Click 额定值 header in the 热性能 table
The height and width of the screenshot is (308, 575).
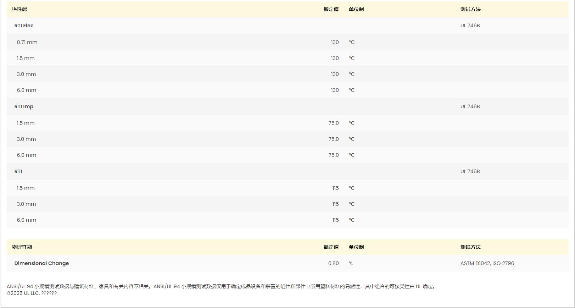point(331,9)
